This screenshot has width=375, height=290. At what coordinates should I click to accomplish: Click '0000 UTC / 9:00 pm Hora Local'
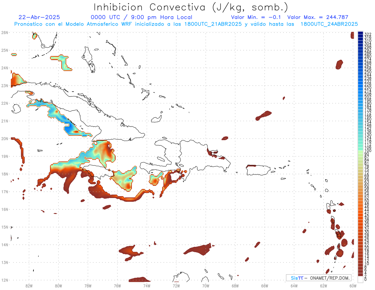tap(142, 17)
